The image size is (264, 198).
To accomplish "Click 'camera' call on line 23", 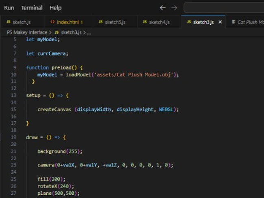I will point(46,165).
